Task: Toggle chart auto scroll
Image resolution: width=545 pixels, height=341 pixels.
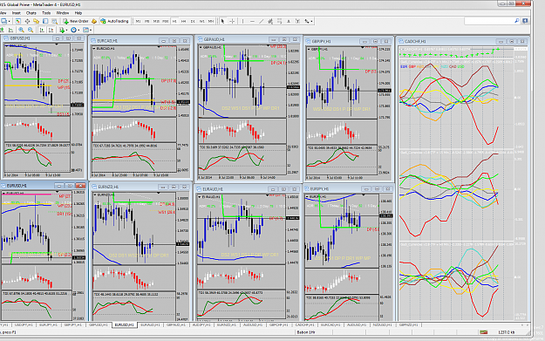Action: (42, 30)
